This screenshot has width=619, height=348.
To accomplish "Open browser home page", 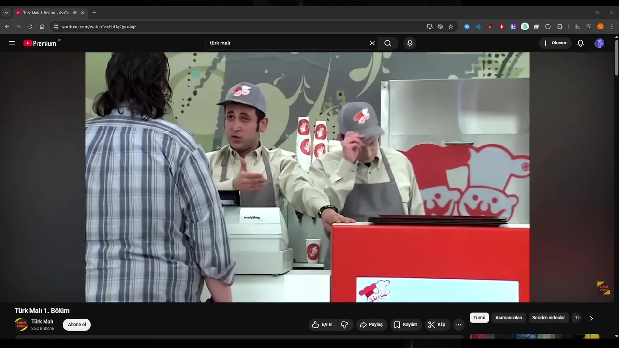I will tap(42, 27).
